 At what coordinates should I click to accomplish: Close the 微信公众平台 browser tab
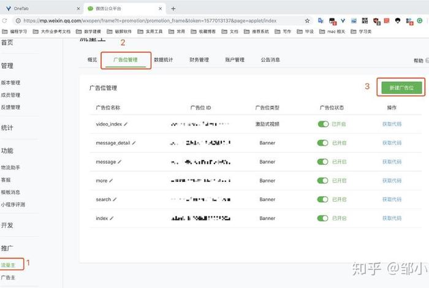[x=161, y=9]
